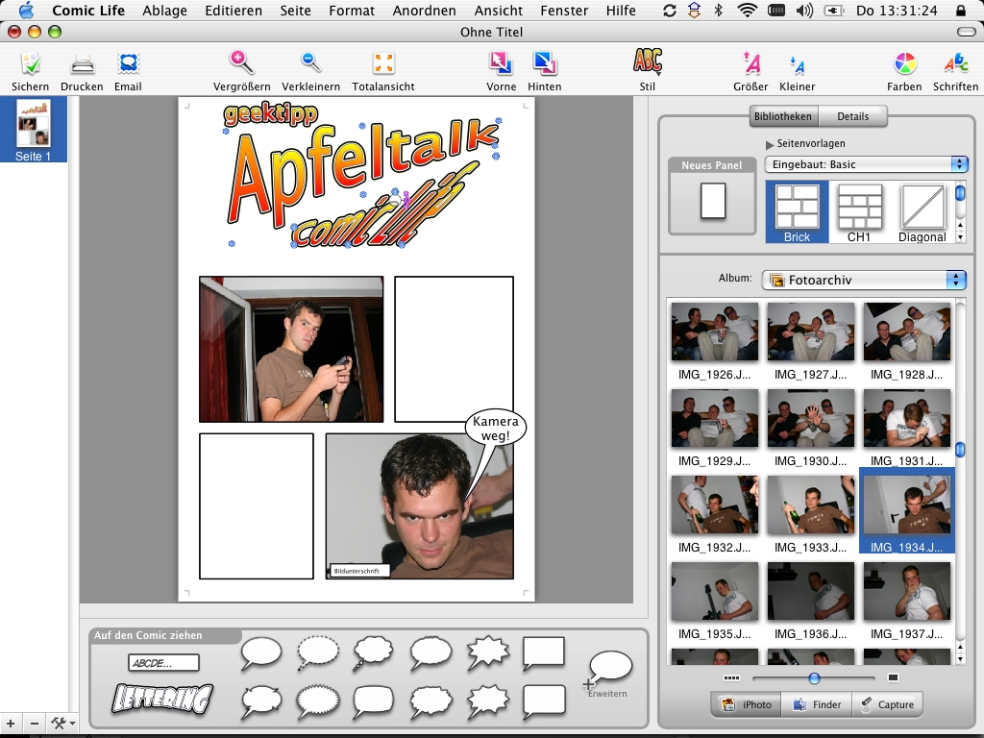This screenshot has height=738, width=984.
Task: Open the Bluetooth menu bar icon
Action: pyautogui.click(x=719, y=10)
